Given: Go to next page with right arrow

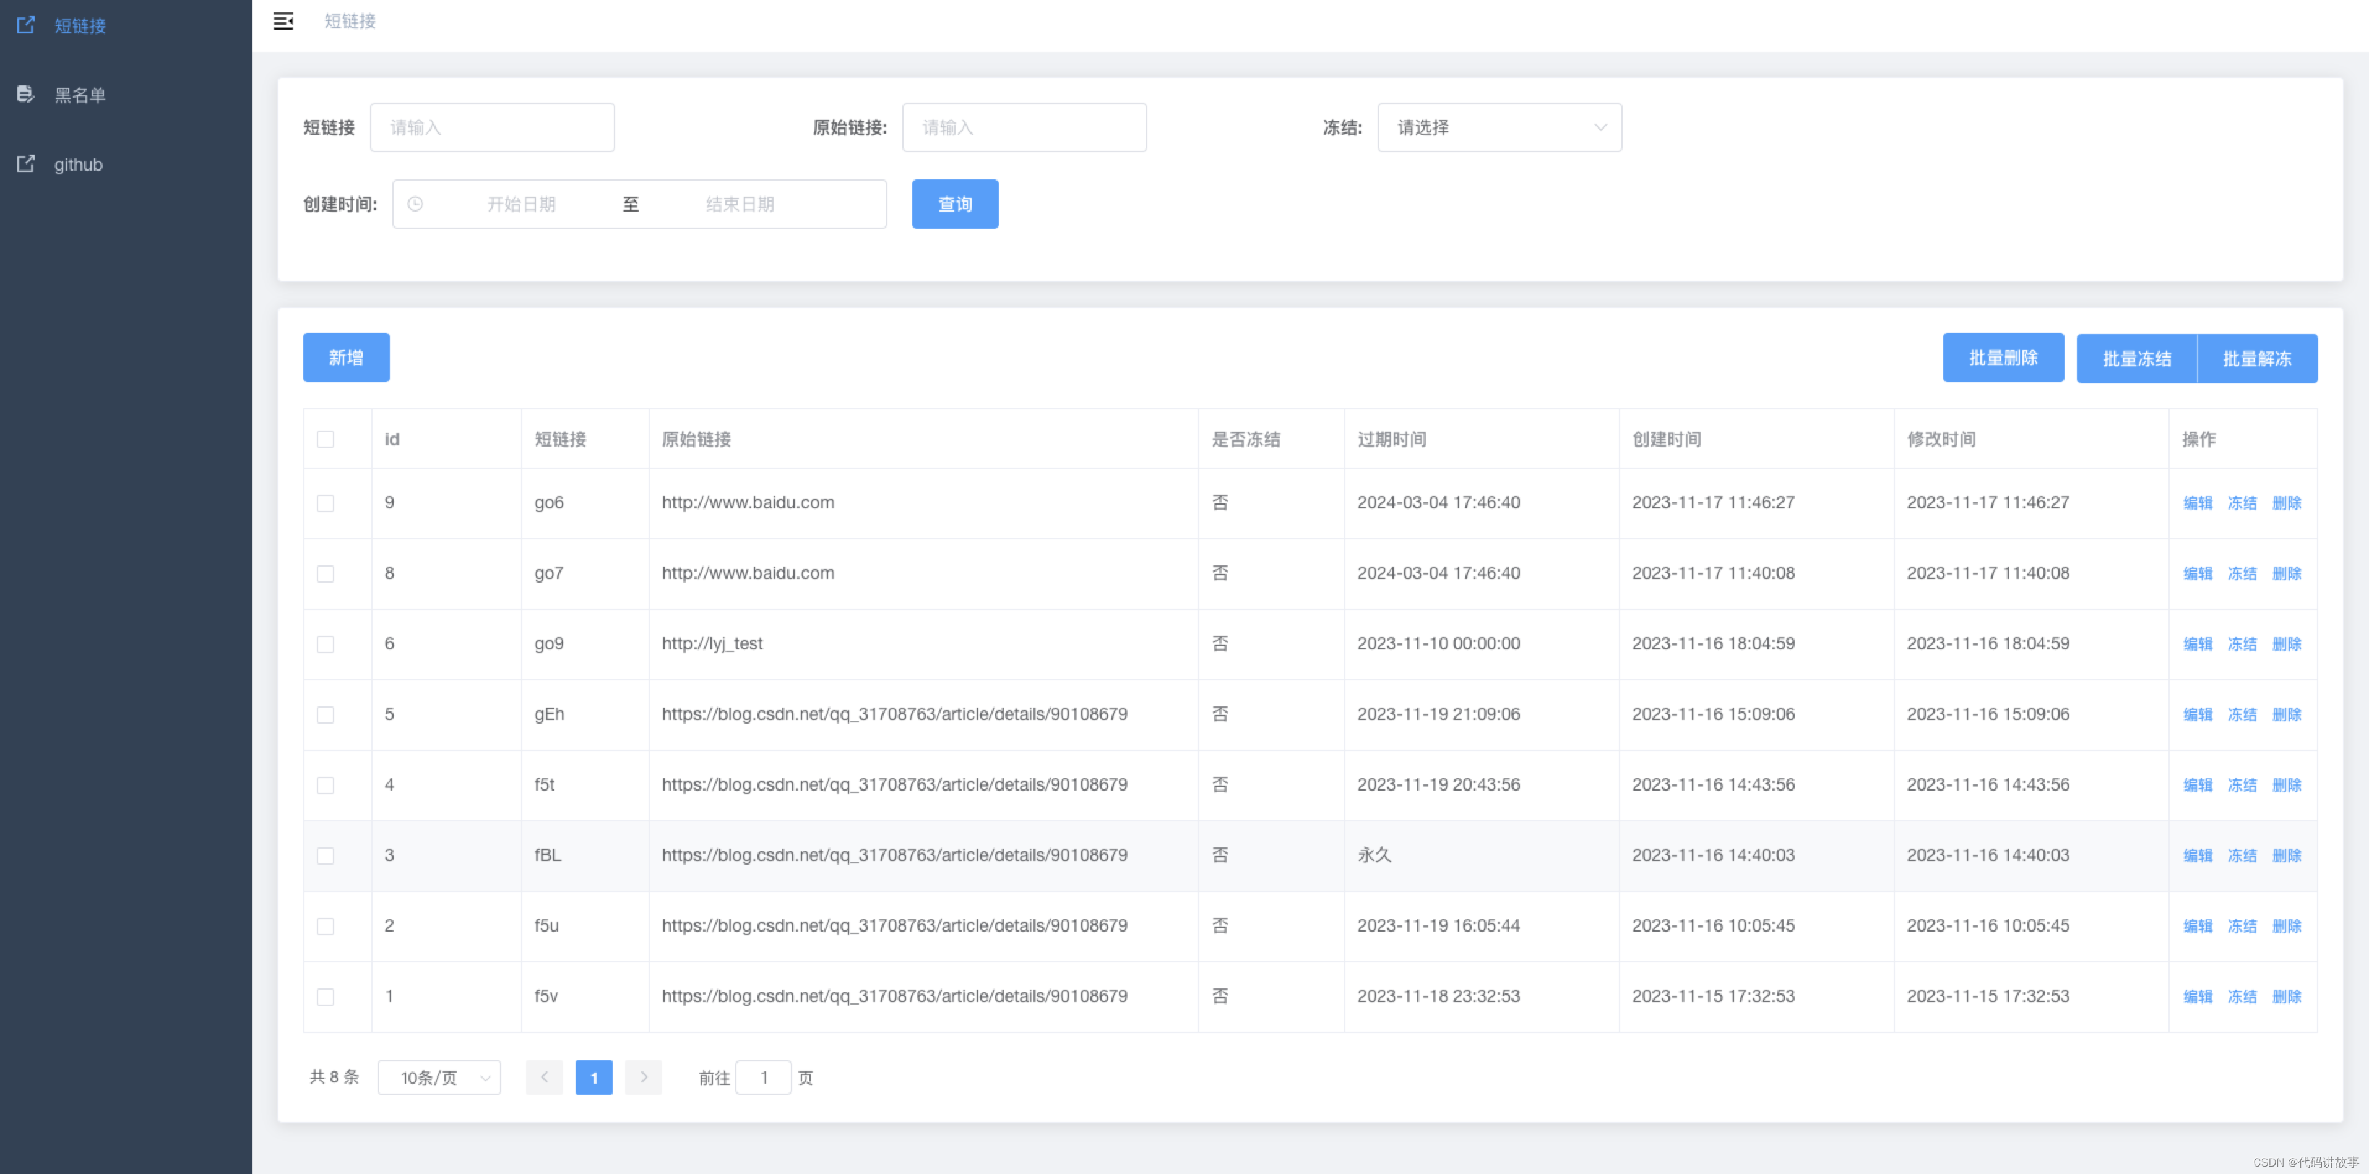Looking at the screenshot, I should tap(644, 1076).
